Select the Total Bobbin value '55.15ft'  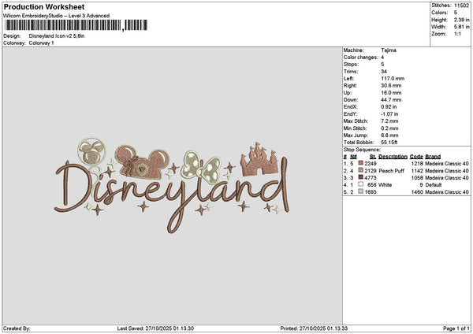pos(389,143)
